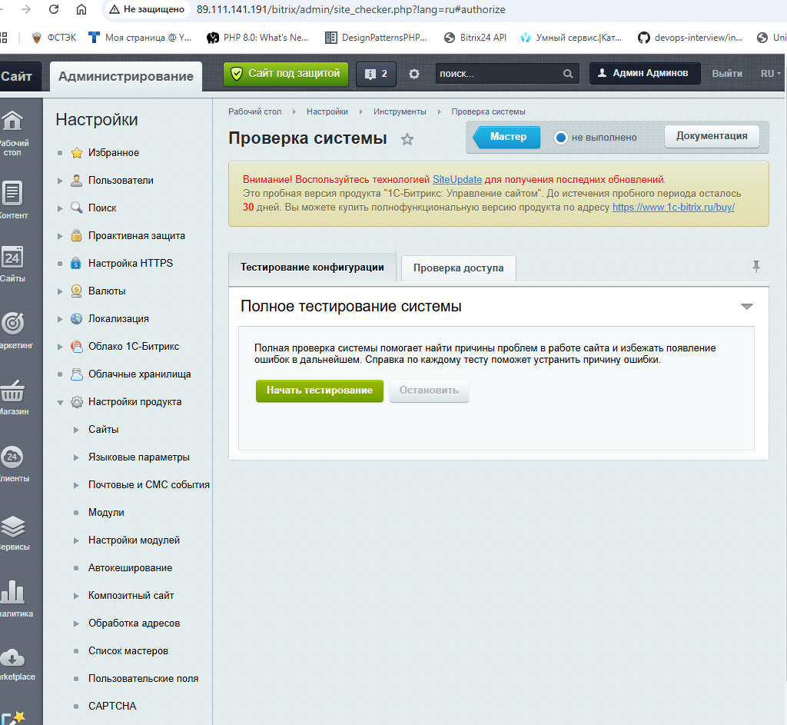Open the Рабочий стол breadcrumb
This screenshot has height=725, width=787.
[255, 111]
